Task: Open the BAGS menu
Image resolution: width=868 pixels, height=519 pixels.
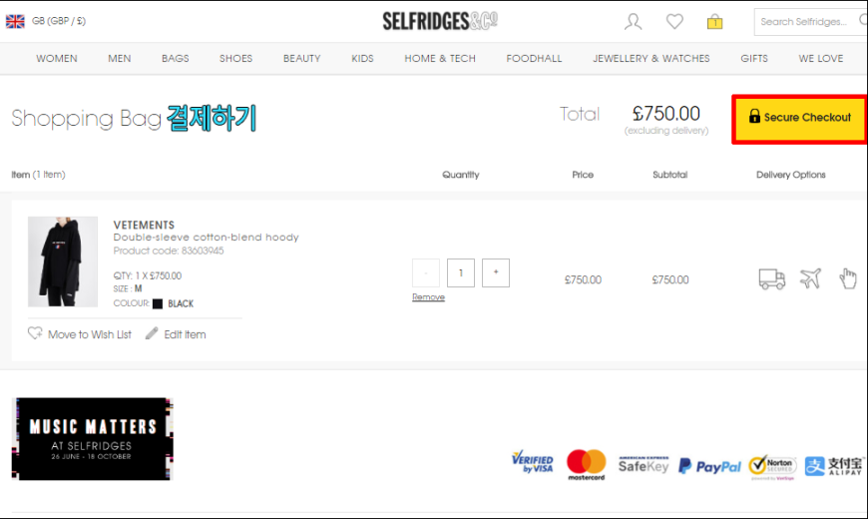Action: [x=176, y=58]
